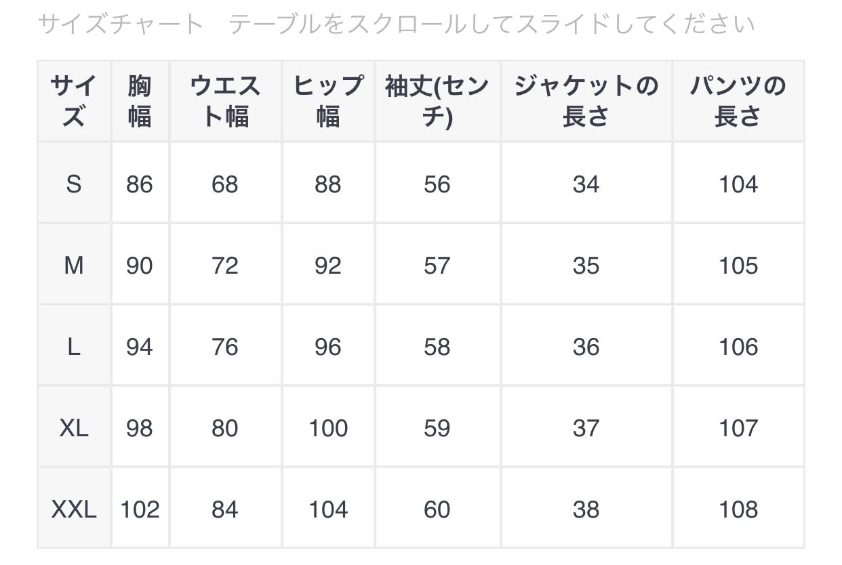Click sleeve length 59 for size XL

(437, 428)
